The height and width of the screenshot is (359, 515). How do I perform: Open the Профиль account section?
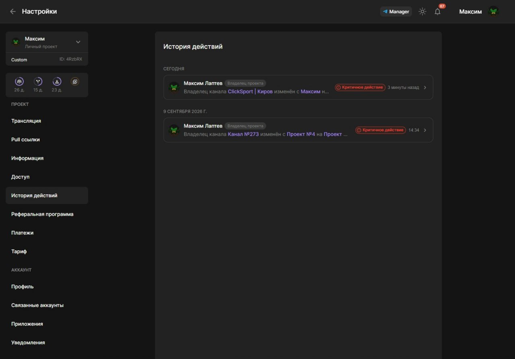coord(47,287)
